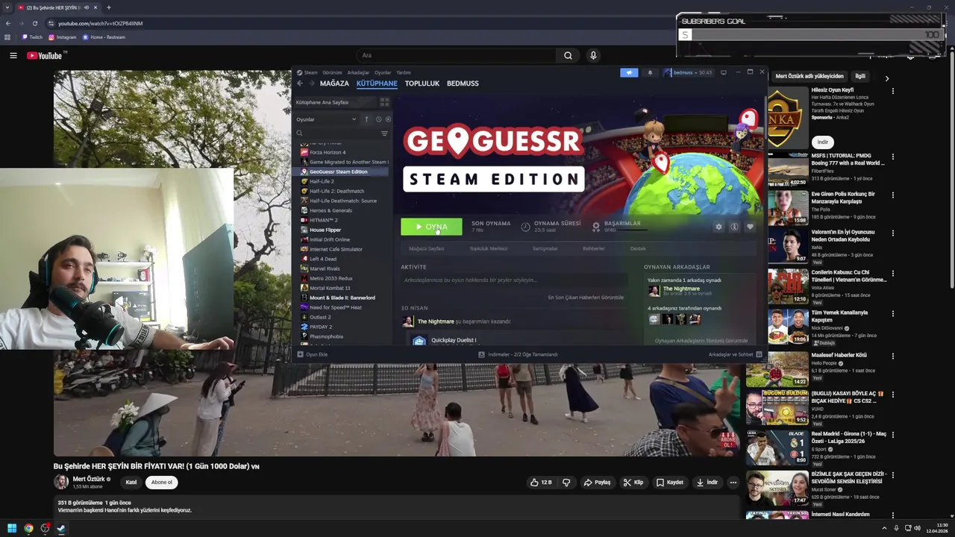The height and width of the screenshot is (537, 955).
Task: Click Paylaş share button
Action: tap(597, 483)
